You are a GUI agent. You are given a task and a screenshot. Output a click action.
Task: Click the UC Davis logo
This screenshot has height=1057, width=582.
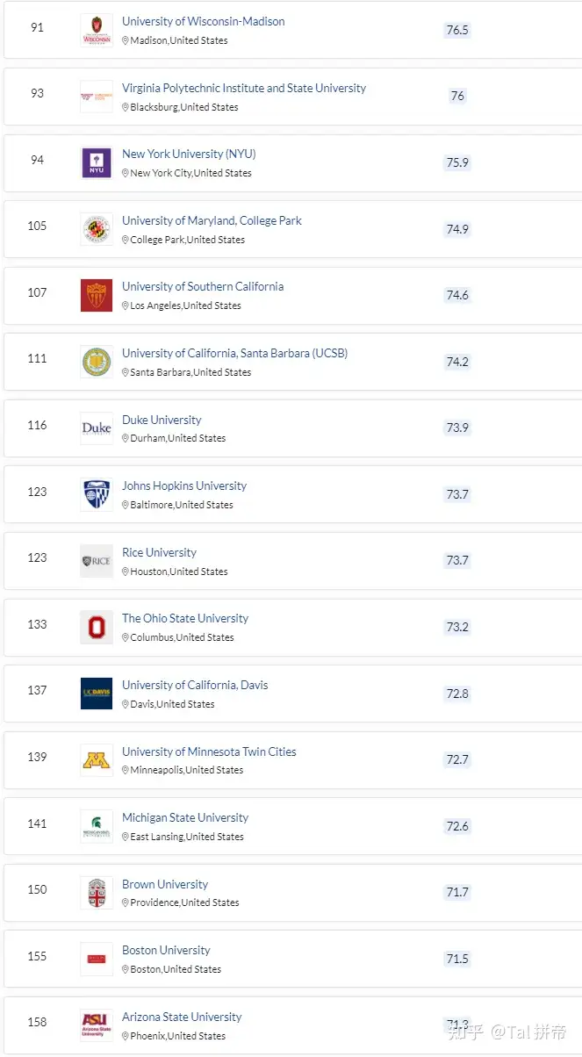pos(97,694)
